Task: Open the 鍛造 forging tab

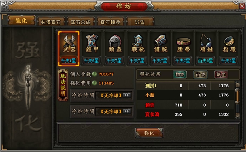Action: (x=140, y=22)
